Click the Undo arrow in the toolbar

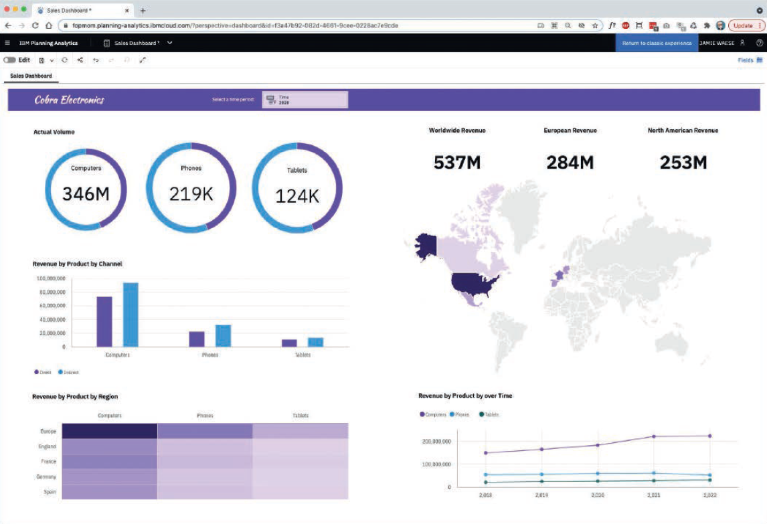96,60
